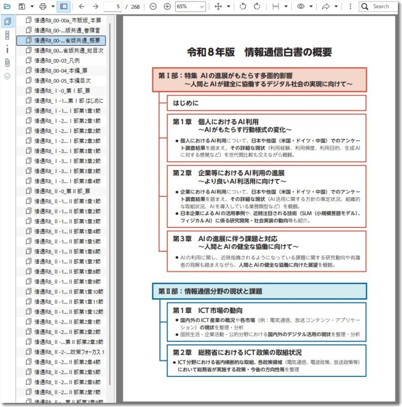Open the bookmark Ⅱ部第1章10節
402x407 pixels.
coord(61,292)
